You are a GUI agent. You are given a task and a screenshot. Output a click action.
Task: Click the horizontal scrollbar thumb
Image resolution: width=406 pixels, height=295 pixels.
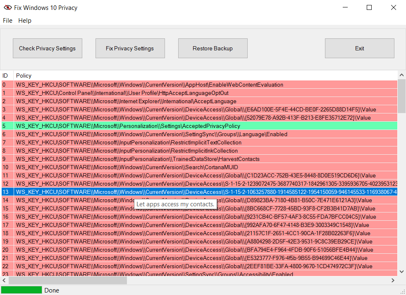pyautogui.click(x=67, y=280)
